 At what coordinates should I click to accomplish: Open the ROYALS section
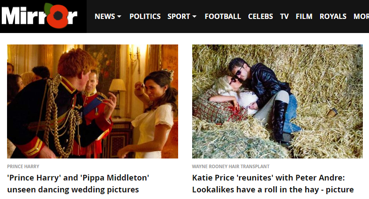[x=333, y=16]
